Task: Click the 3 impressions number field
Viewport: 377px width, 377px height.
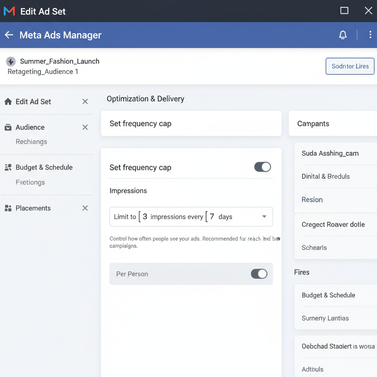Action: click(145, 216)
